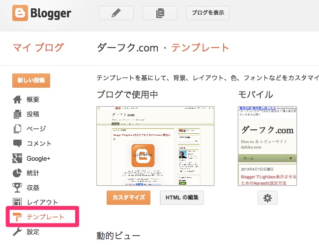Click the wrench icon beside 設定
Image resolution: width=319 pixels, height=245 pixels.
[x=17, y=232]
